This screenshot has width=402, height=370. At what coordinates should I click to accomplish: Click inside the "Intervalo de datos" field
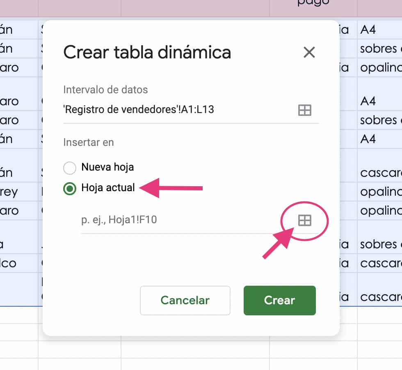(164, 110)
